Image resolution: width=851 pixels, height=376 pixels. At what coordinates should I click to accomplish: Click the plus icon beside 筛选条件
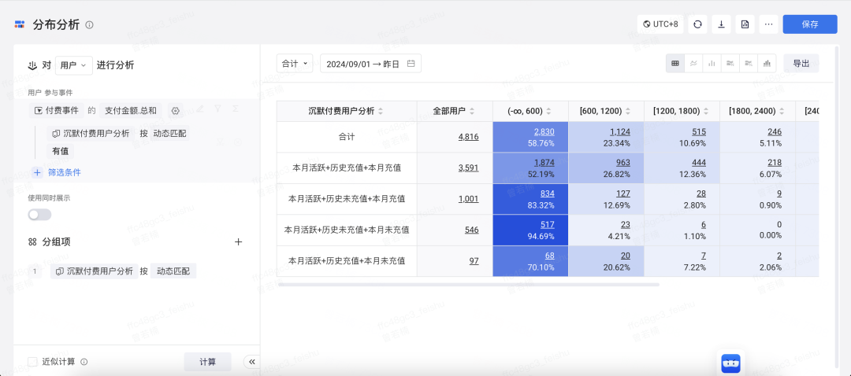point(38,172)
